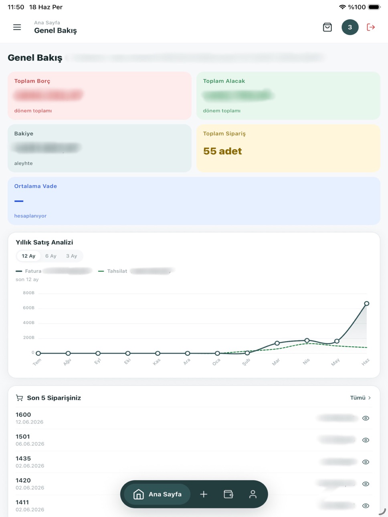Tap the plus icon in bottom bar

coord(204,494)
